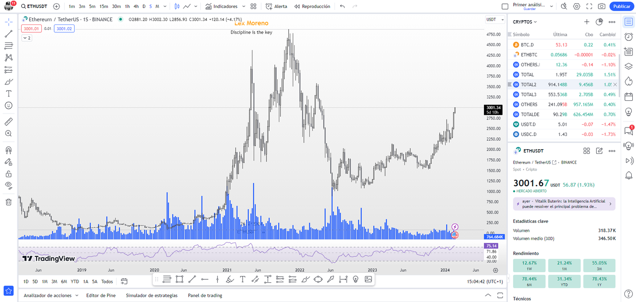Select the brush drawing tool
The image size is (636, 302).
coord(8,82)
